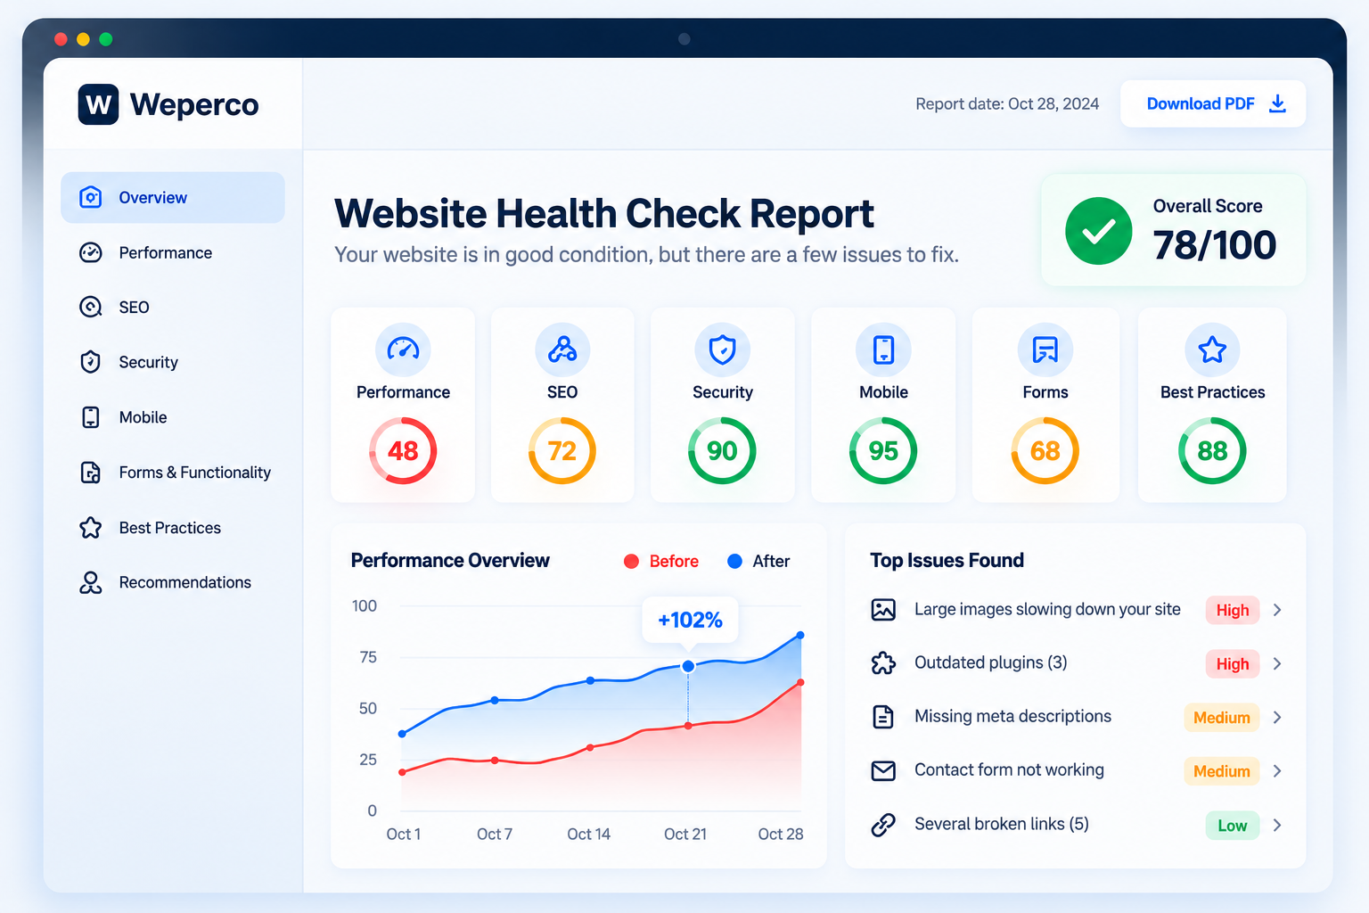
Task: Click the Weperco W logo icon
Action: click(x=98, y=104)
